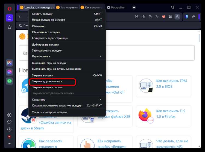Select 'Создать вкладку' menu entry
Screen dimensions: 205x152
tap(67, 14)
